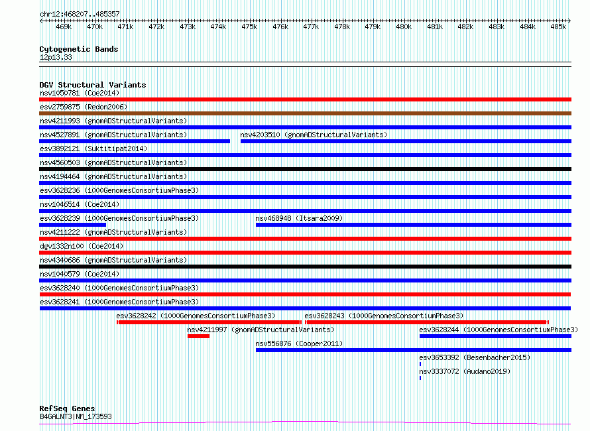The width and height of the screenshot is (590, 431).
Task: Open the esv3628239 1000 Genomes label
Action: (119, 218)
